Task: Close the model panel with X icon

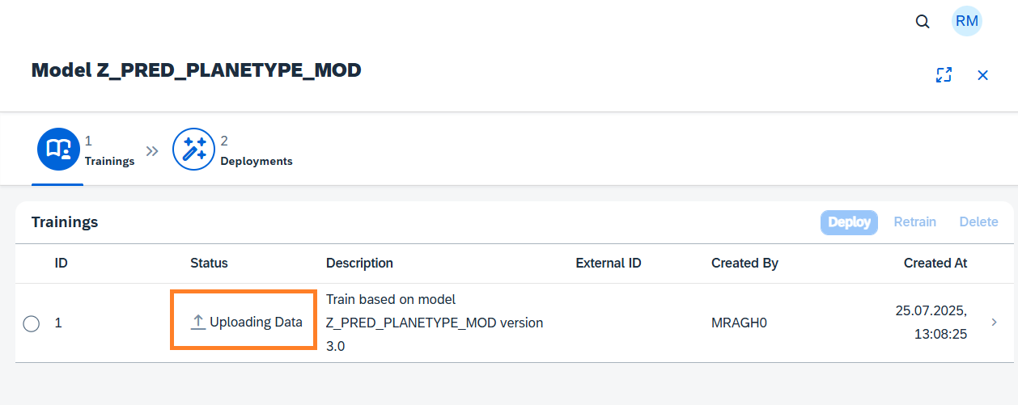Action: pyautogui.click(x=983, y=75)
